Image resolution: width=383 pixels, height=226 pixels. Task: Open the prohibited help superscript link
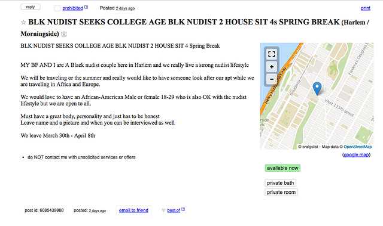86,7
